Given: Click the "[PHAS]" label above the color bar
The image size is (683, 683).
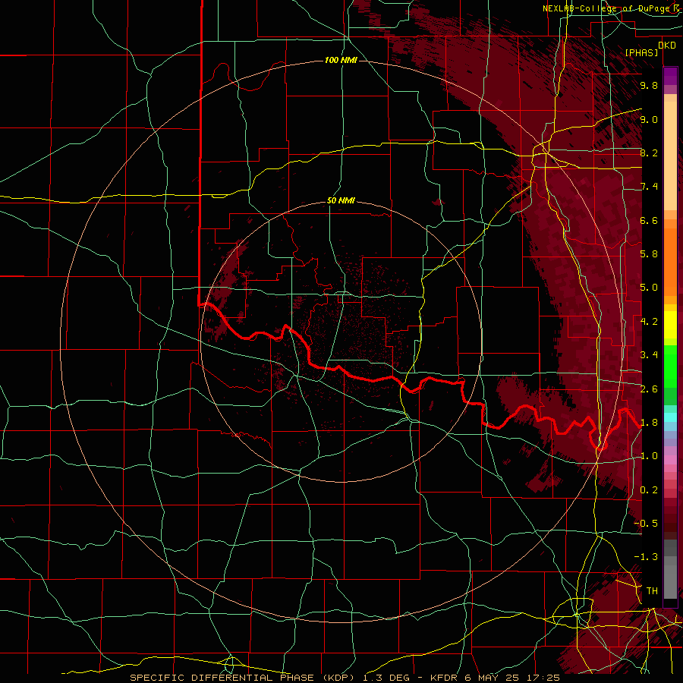Looking at the screenshot, I should [x=641, y=52].
